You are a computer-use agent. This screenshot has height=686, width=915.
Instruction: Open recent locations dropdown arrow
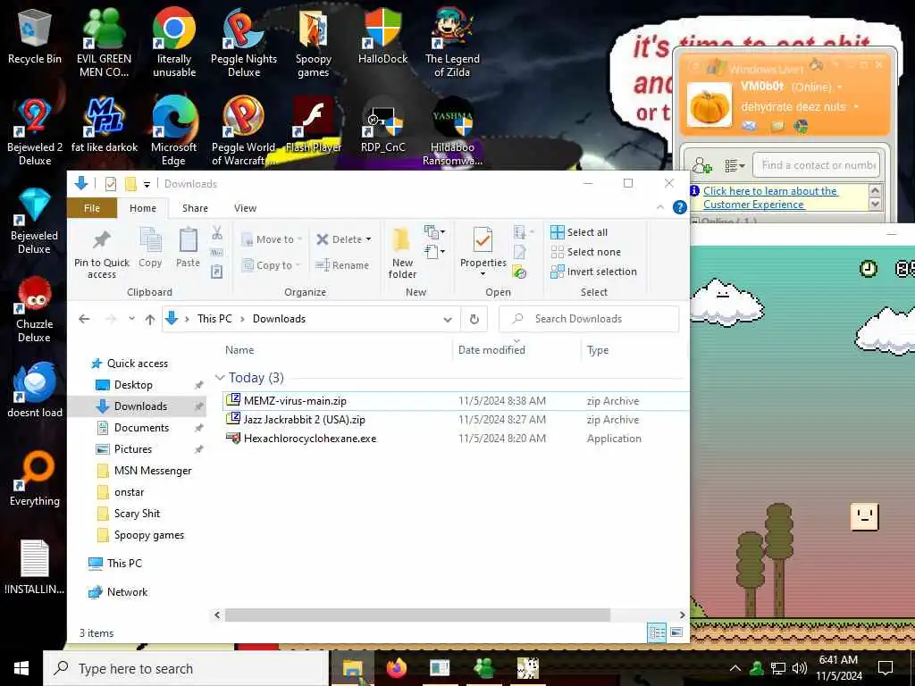pos(132,319)
